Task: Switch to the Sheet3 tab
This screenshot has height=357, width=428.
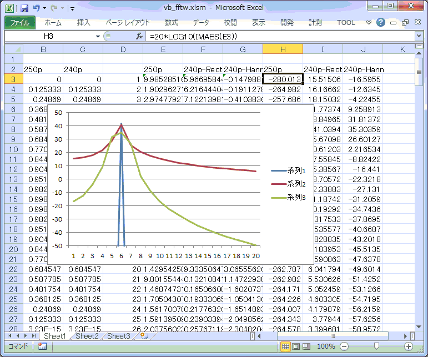Action: tap(118, 336)
